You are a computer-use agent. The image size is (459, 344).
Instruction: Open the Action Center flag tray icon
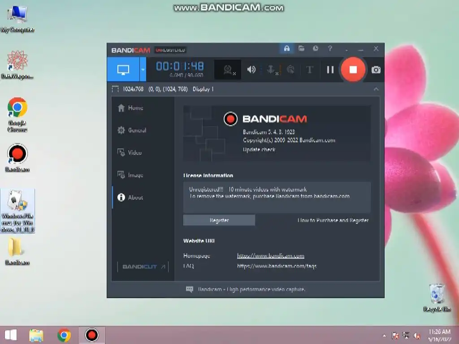coord(395,335)
